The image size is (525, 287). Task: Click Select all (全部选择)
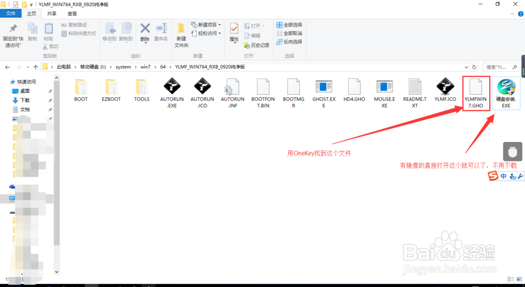(289, 25)
